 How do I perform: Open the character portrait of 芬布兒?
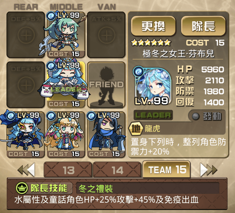click(152, 86)
